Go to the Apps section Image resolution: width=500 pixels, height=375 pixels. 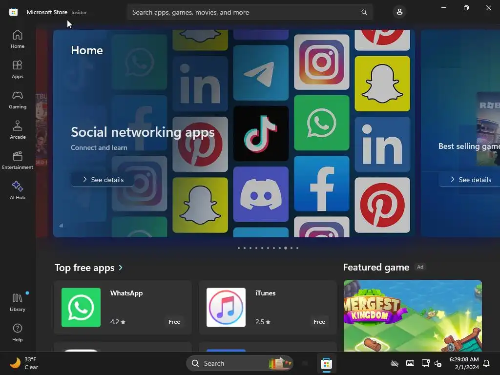(18, 69)
